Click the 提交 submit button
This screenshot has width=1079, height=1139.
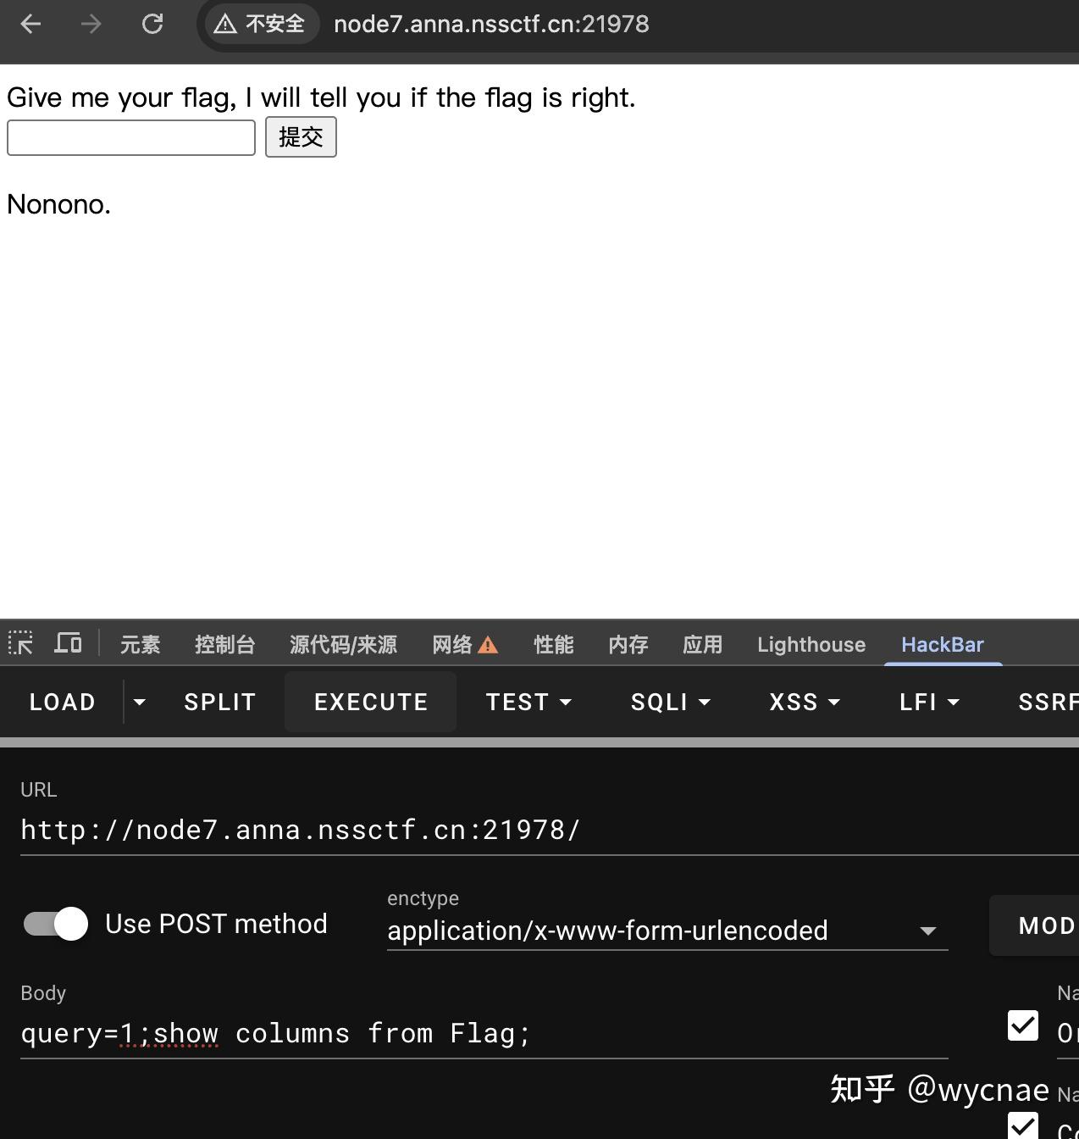click(x=301, y=136)
